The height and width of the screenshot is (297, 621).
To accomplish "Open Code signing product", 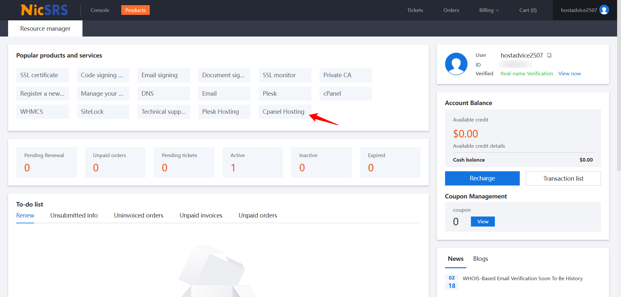I will pos(103,75).
